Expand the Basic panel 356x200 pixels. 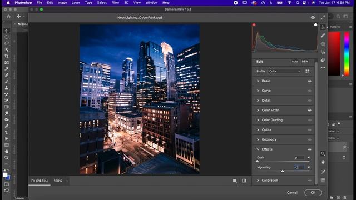click(x=258, y=81)
